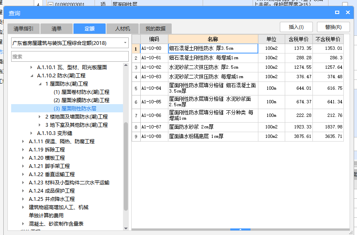Click row number 9 header

pos(136,137)
